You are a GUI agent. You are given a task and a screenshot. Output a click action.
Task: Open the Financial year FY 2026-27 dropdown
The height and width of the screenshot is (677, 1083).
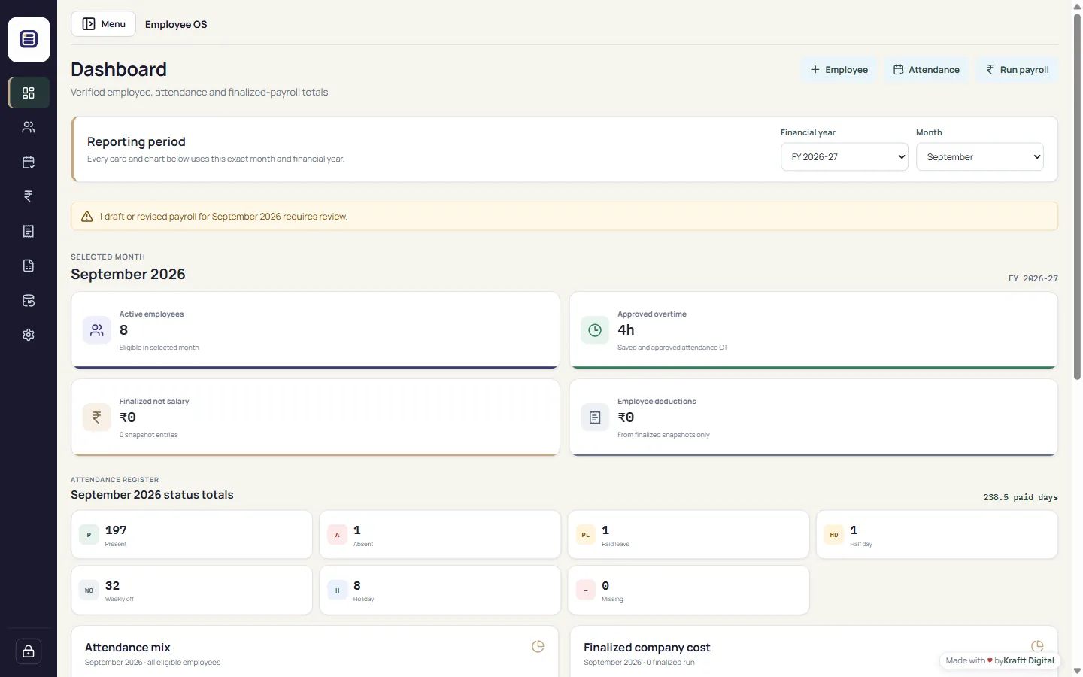845,157
